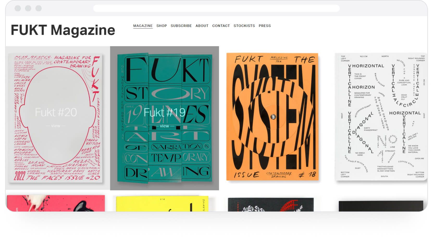
Task: Open the PRESS page
Action: click(x=265, y=26)
